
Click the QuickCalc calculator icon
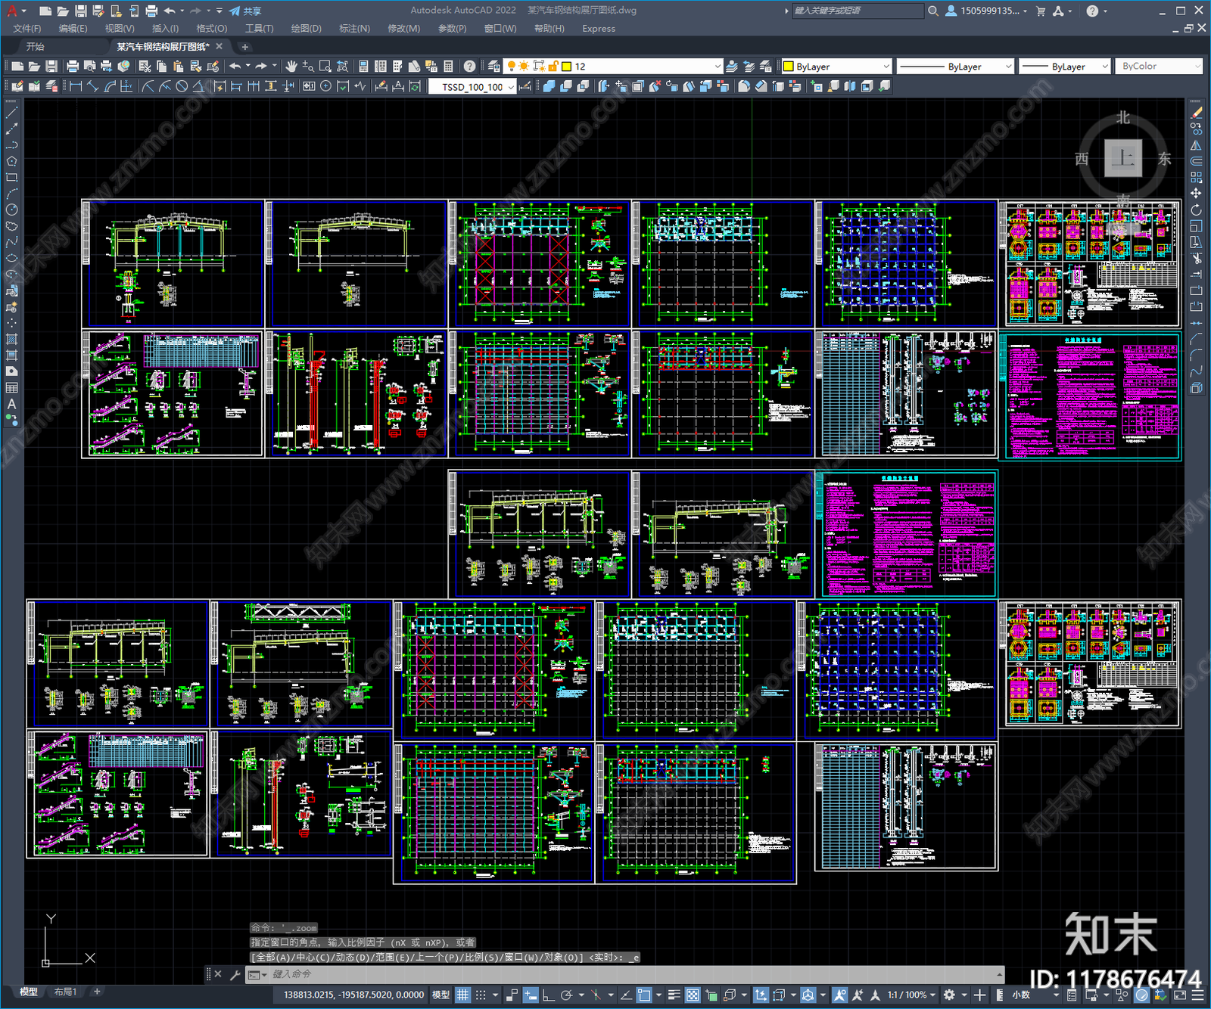pos(448,67)
